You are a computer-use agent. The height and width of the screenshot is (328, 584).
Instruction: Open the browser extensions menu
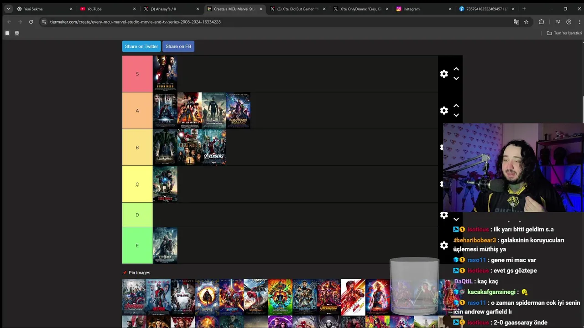pyautogui.click(x=542, y=22)
